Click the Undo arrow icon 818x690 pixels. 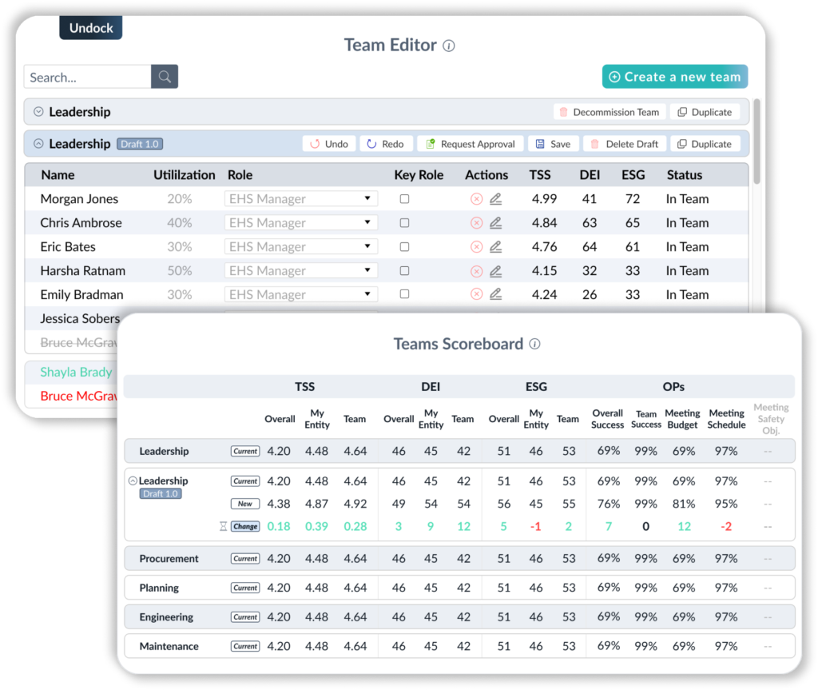(316, 143)
